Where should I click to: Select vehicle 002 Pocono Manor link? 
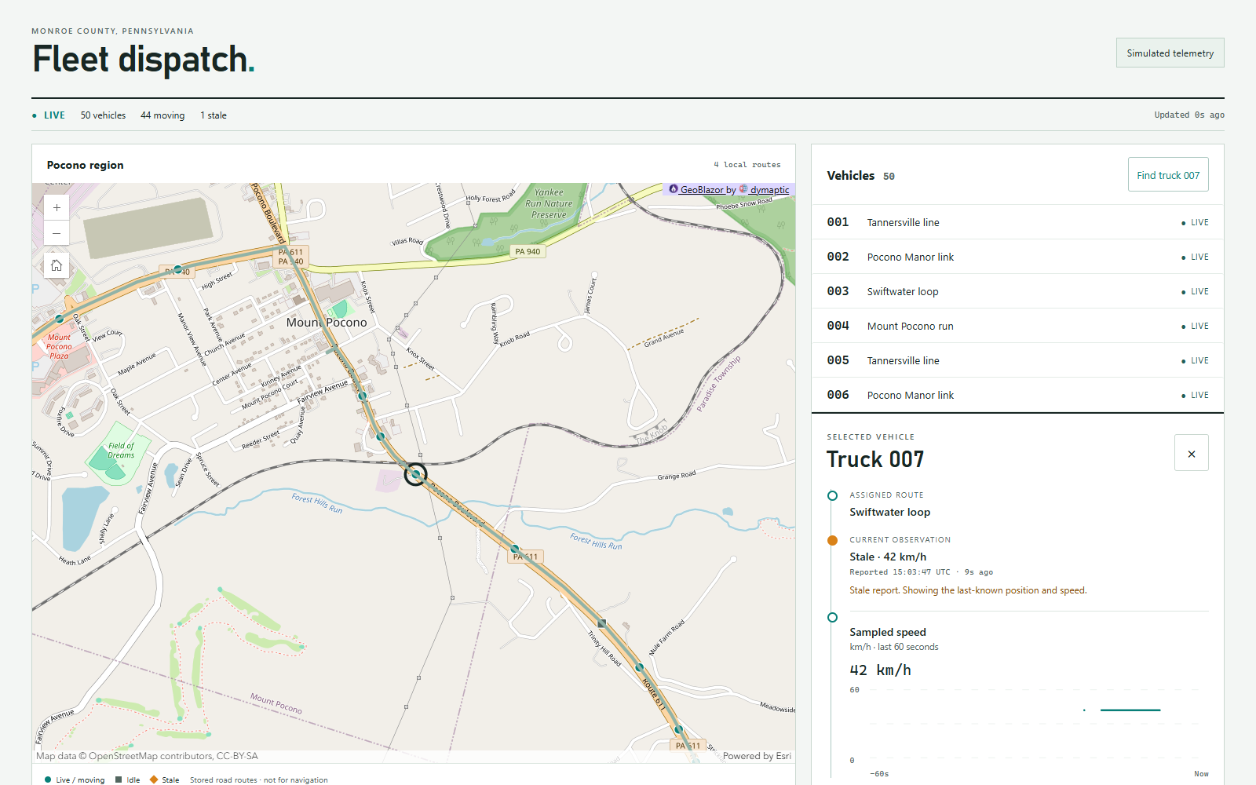click(1017, 257)
